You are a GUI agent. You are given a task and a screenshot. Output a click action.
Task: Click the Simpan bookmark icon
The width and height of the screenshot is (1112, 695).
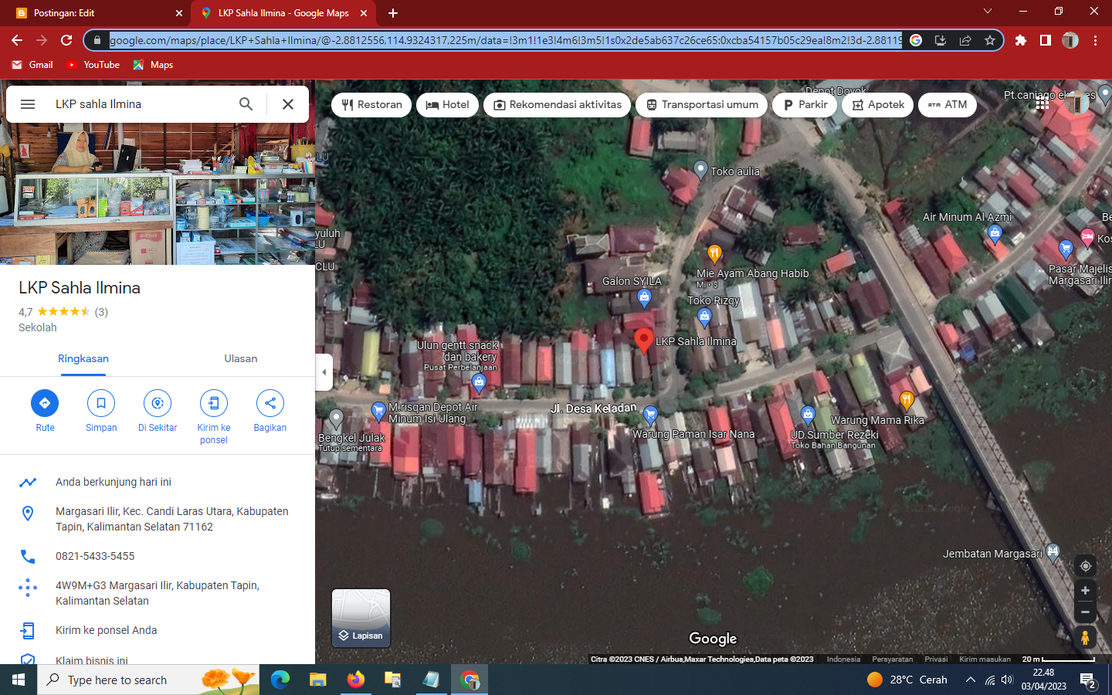[x=101, y=403]
